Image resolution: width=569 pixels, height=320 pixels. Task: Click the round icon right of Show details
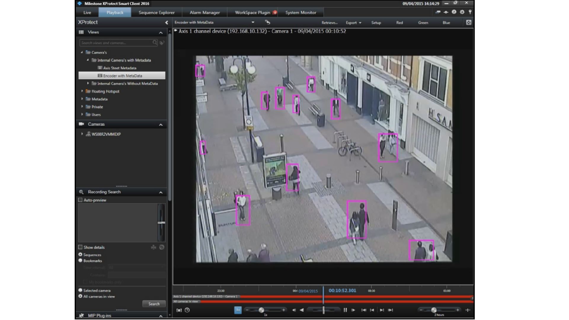click(x=162, y=247)
